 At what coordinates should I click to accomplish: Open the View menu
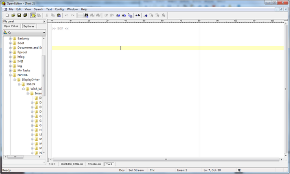tap(28, 9)
